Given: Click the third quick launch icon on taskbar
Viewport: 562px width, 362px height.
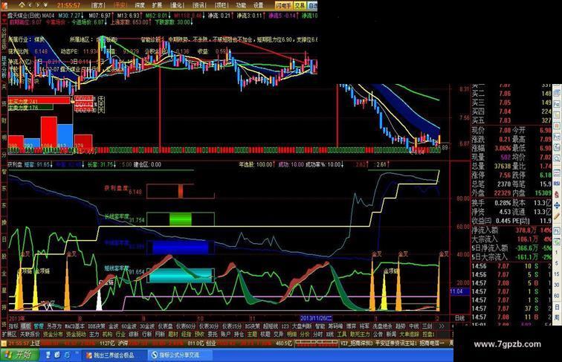Looking at the screenshot, I should click(x=67, y=355).
